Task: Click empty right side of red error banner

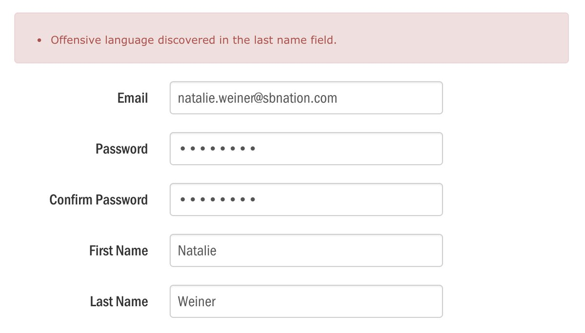Action: click(464, 39)
